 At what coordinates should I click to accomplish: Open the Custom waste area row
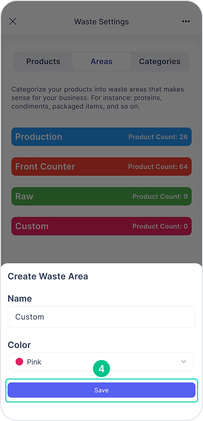point(101,226)
